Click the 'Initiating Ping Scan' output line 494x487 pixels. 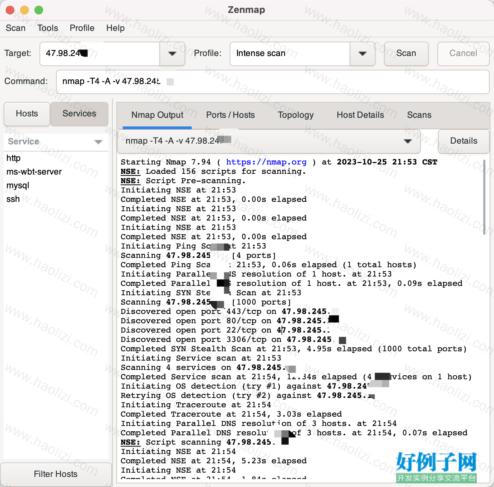[194, 246]
